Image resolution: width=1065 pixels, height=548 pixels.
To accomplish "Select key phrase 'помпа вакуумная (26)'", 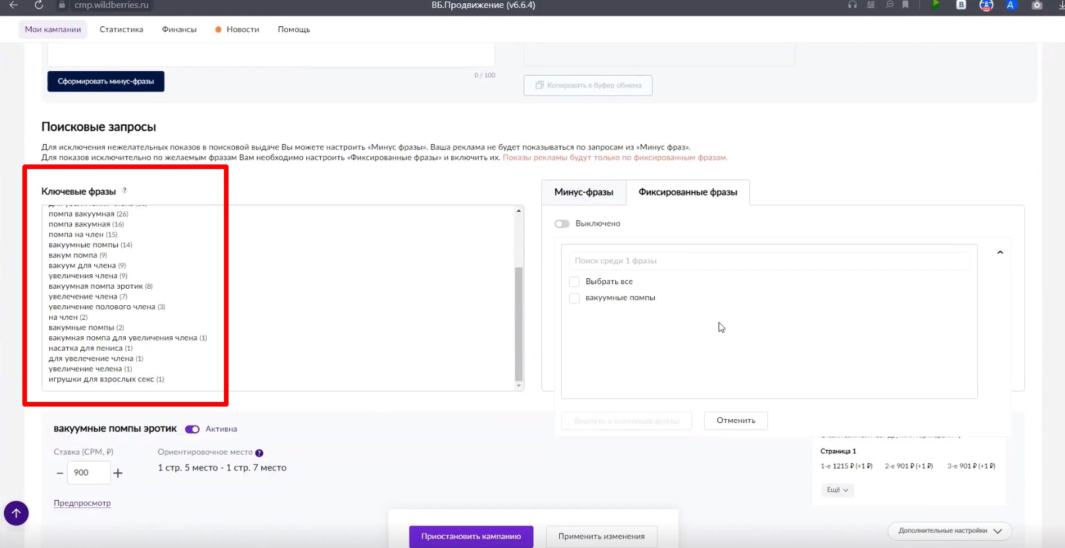I will (x=88, y=214).
